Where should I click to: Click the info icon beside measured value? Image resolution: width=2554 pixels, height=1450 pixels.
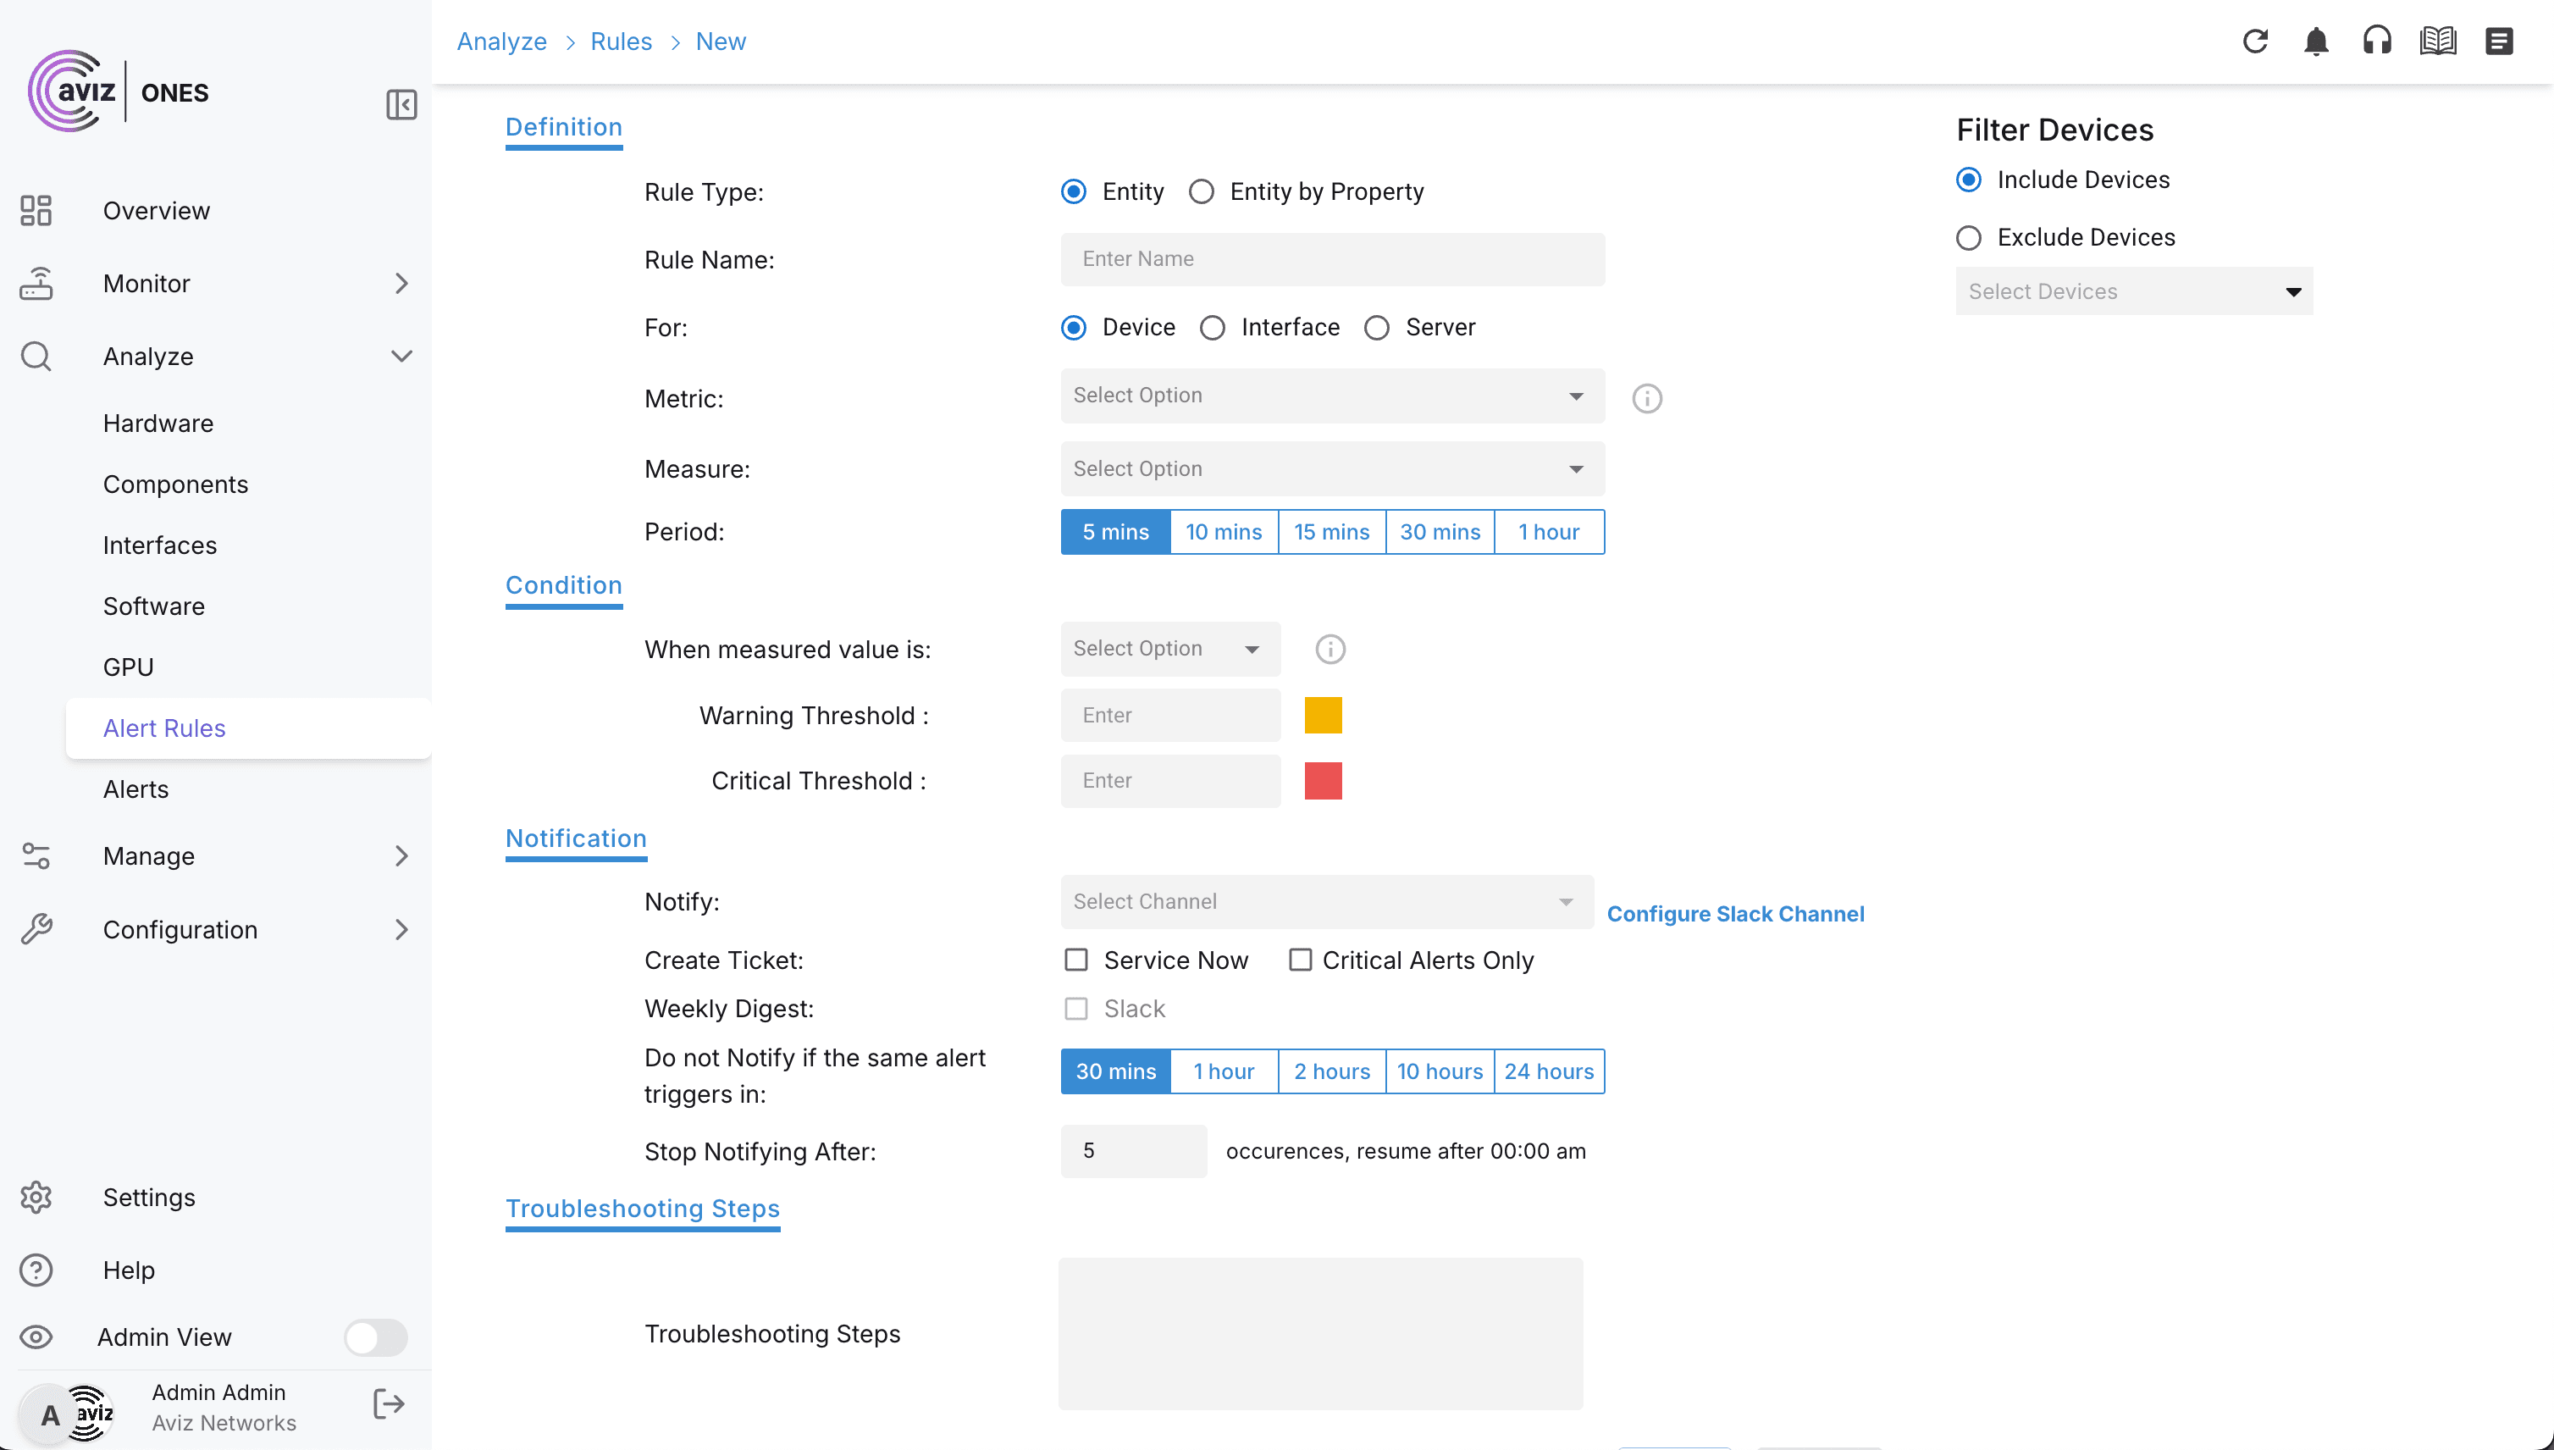[x=1330, y=650]
